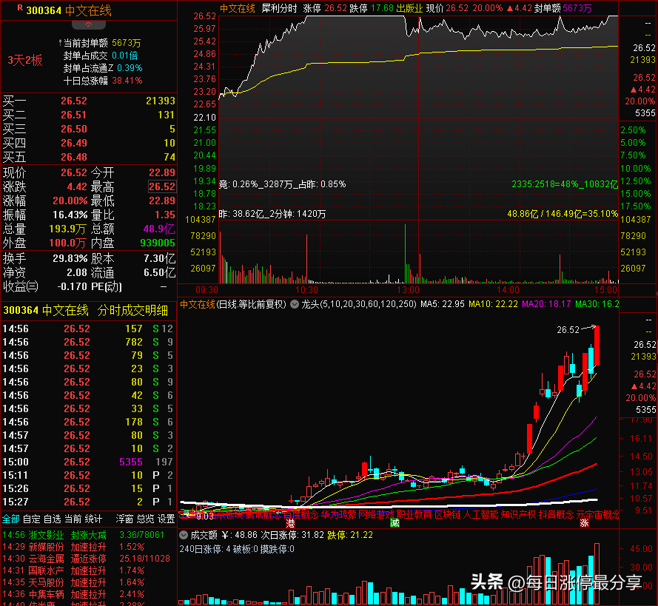Click the 14:00 time axis label
The width and height of the screenshot is (658, 606).
(x=508, y=290)
